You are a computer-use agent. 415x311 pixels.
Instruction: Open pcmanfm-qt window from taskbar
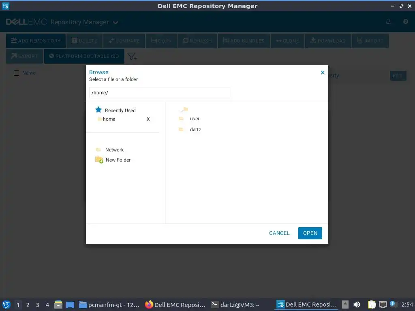[109, 305]
